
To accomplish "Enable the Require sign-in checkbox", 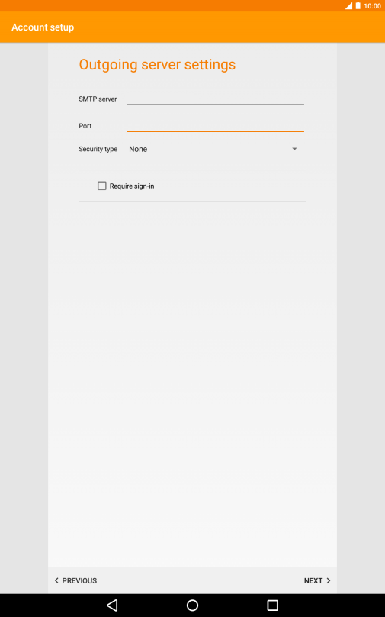I will [101, 186].
